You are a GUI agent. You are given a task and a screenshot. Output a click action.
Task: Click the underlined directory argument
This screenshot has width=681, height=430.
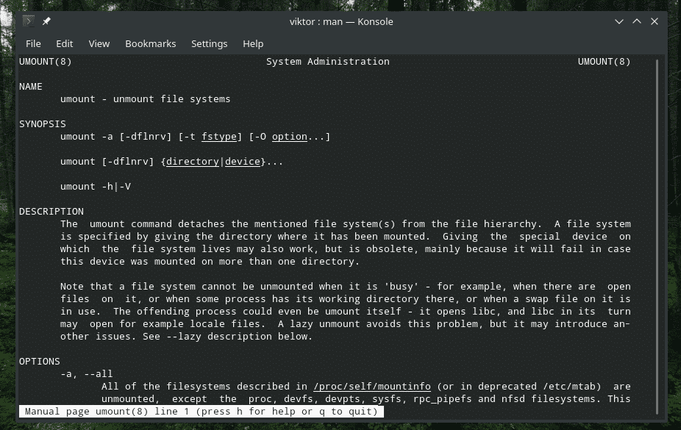(x=192, y=162)
